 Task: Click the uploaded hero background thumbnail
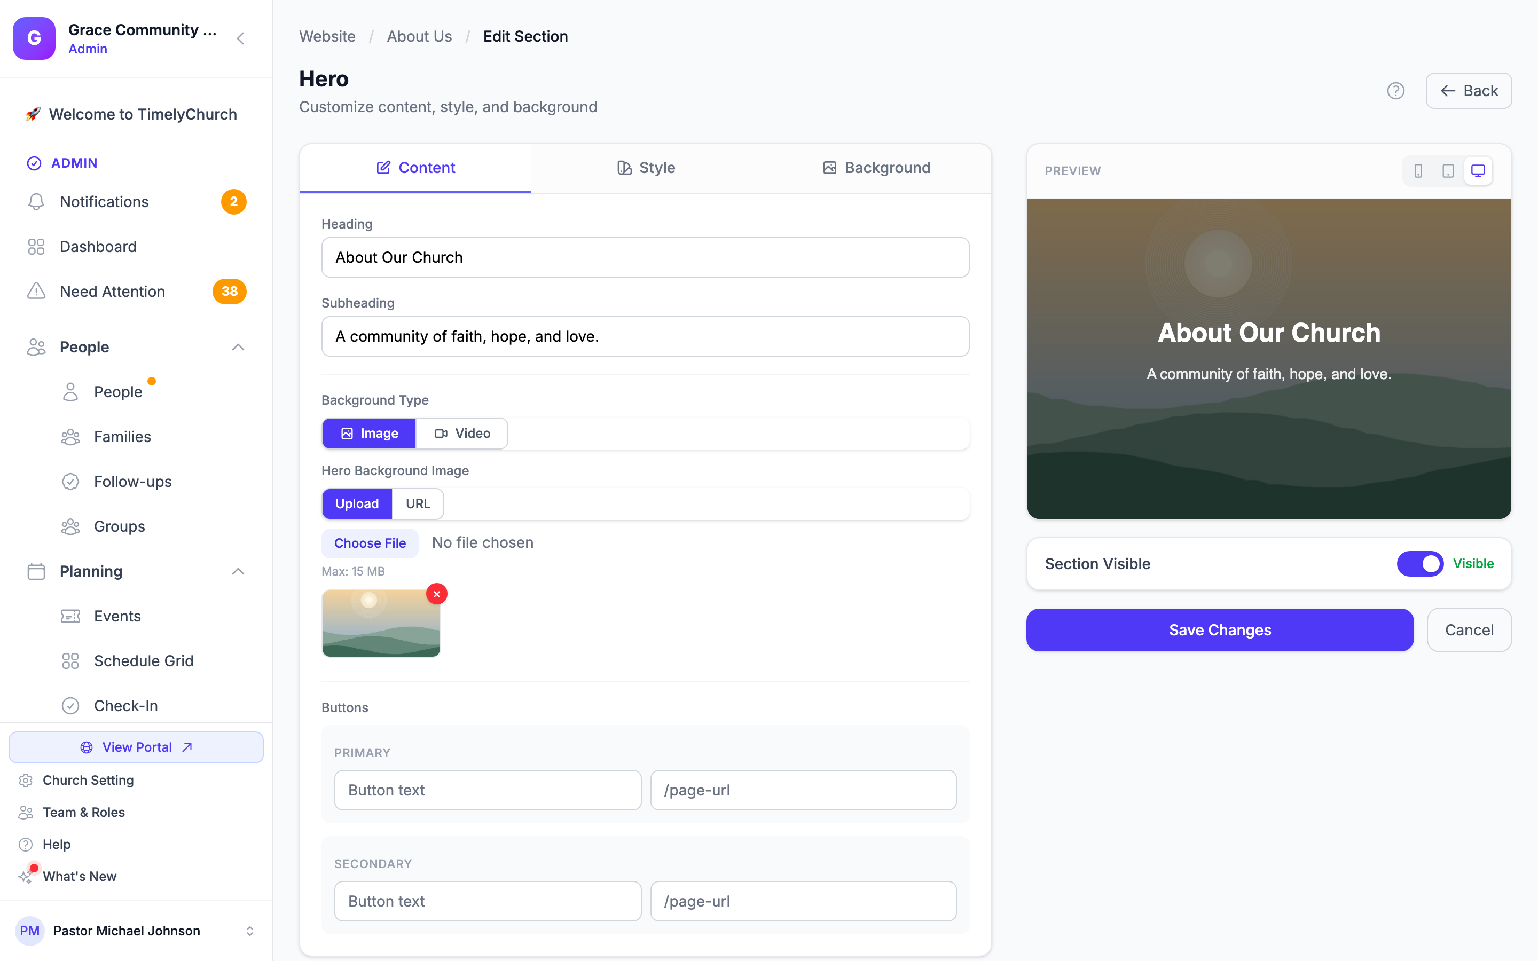tap(381, 624)
